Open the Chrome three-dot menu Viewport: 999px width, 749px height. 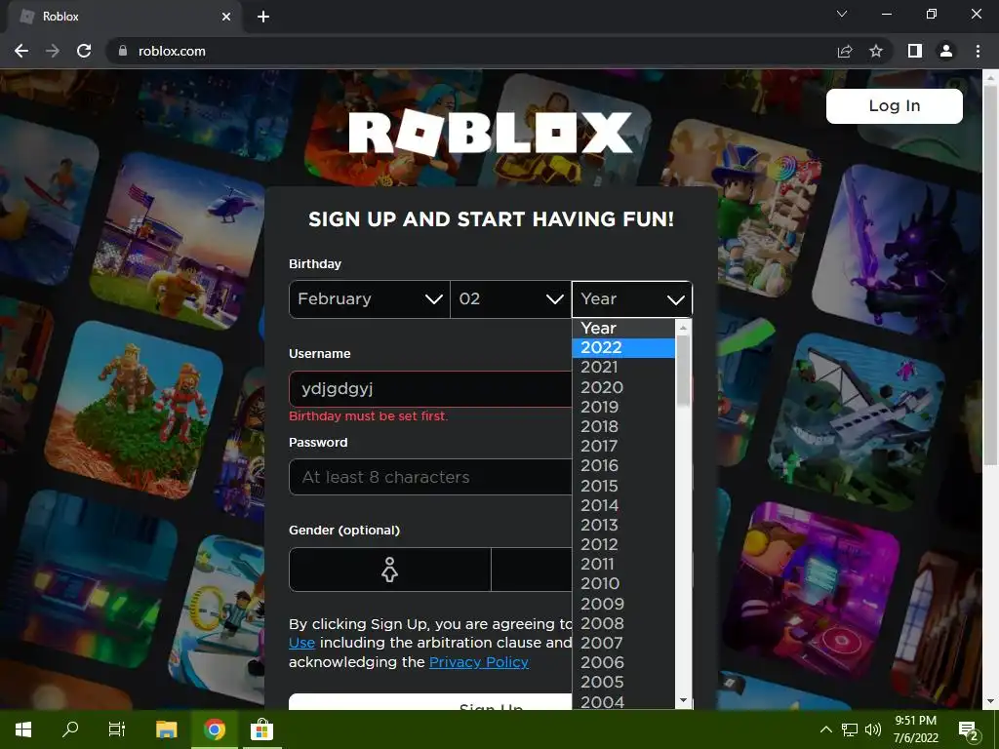click(x=978, y=51)
